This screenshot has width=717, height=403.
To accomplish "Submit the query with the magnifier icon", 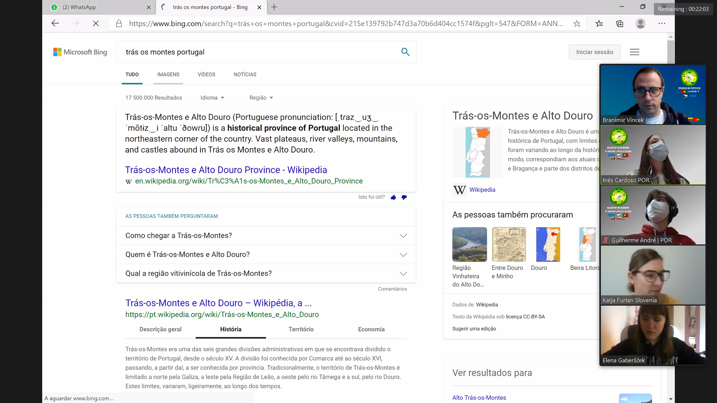I will pyautogui.click(x=405, y=52).
